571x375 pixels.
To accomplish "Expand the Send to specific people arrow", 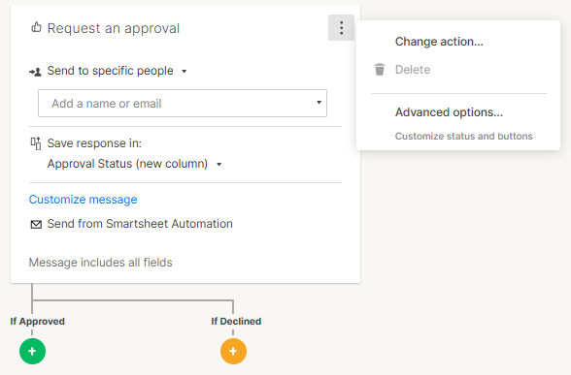I will [185, 72].
